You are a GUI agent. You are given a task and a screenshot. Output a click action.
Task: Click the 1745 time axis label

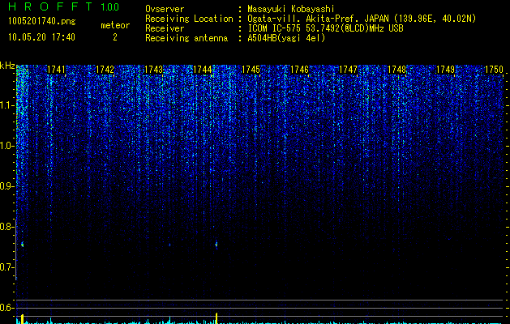coord(251,70)
